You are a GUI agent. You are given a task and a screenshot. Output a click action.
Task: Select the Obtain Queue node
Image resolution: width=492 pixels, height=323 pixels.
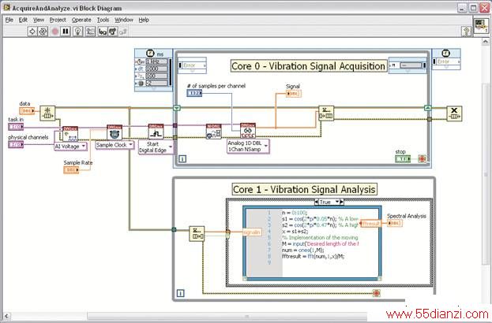(x=47, y=113)
